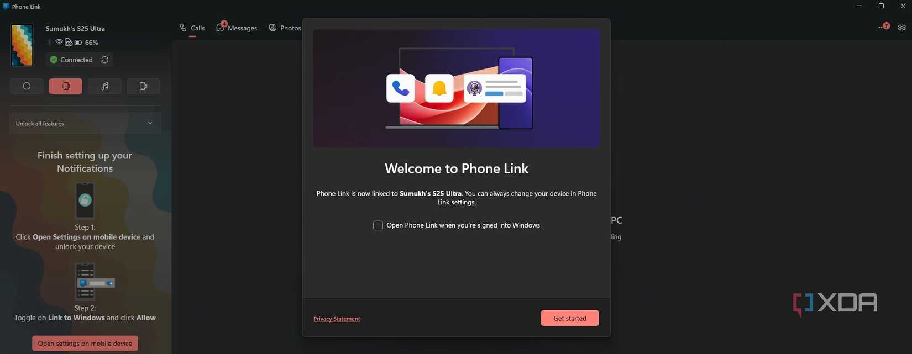Click the chevron beside Unlock all features
The height and width of the screenshot is (354, 912).
(x=150, y=123)
